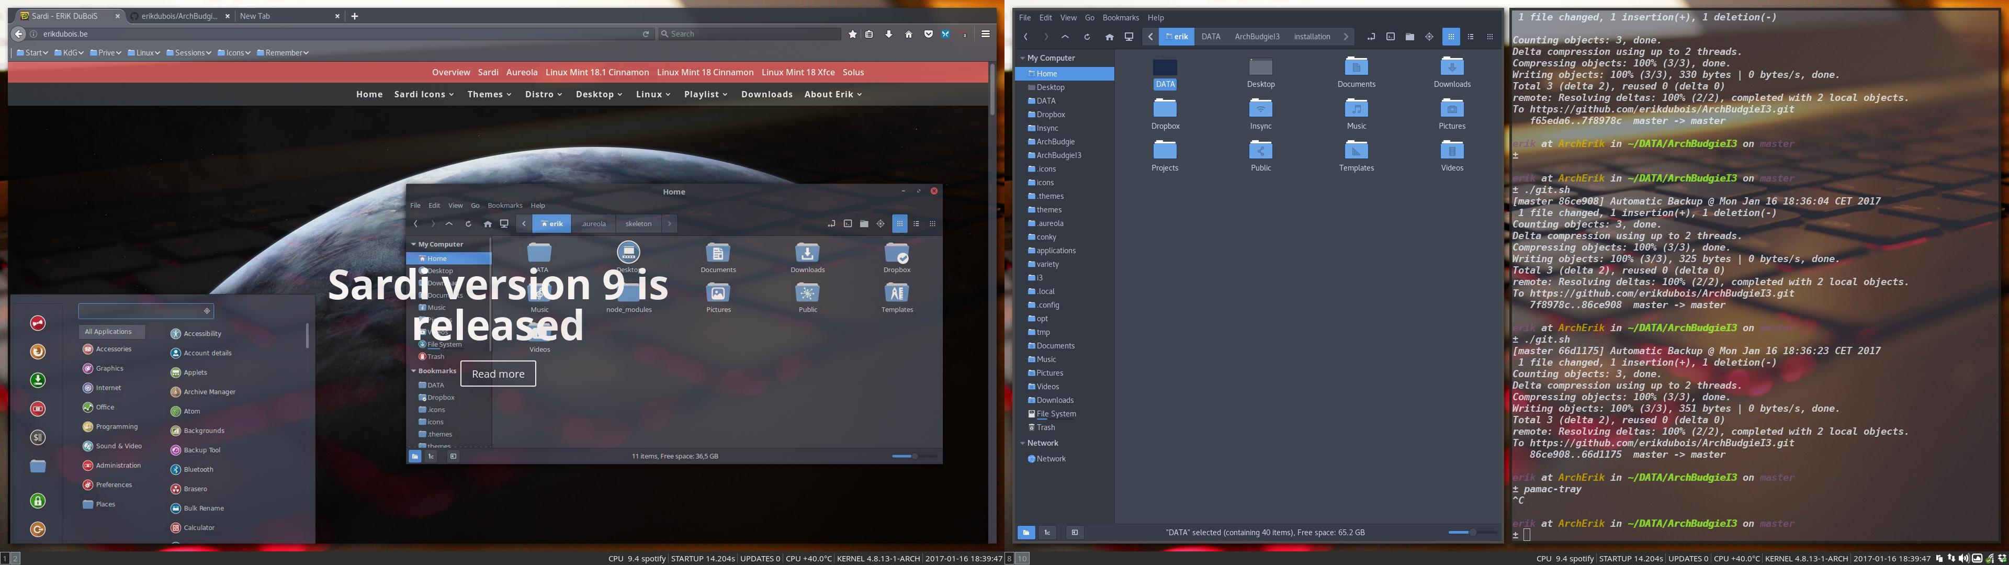The width and height of the screenshot is (2009, 565).
Task: Open the Aureola link in the red bar
Action: click(522, 73)
